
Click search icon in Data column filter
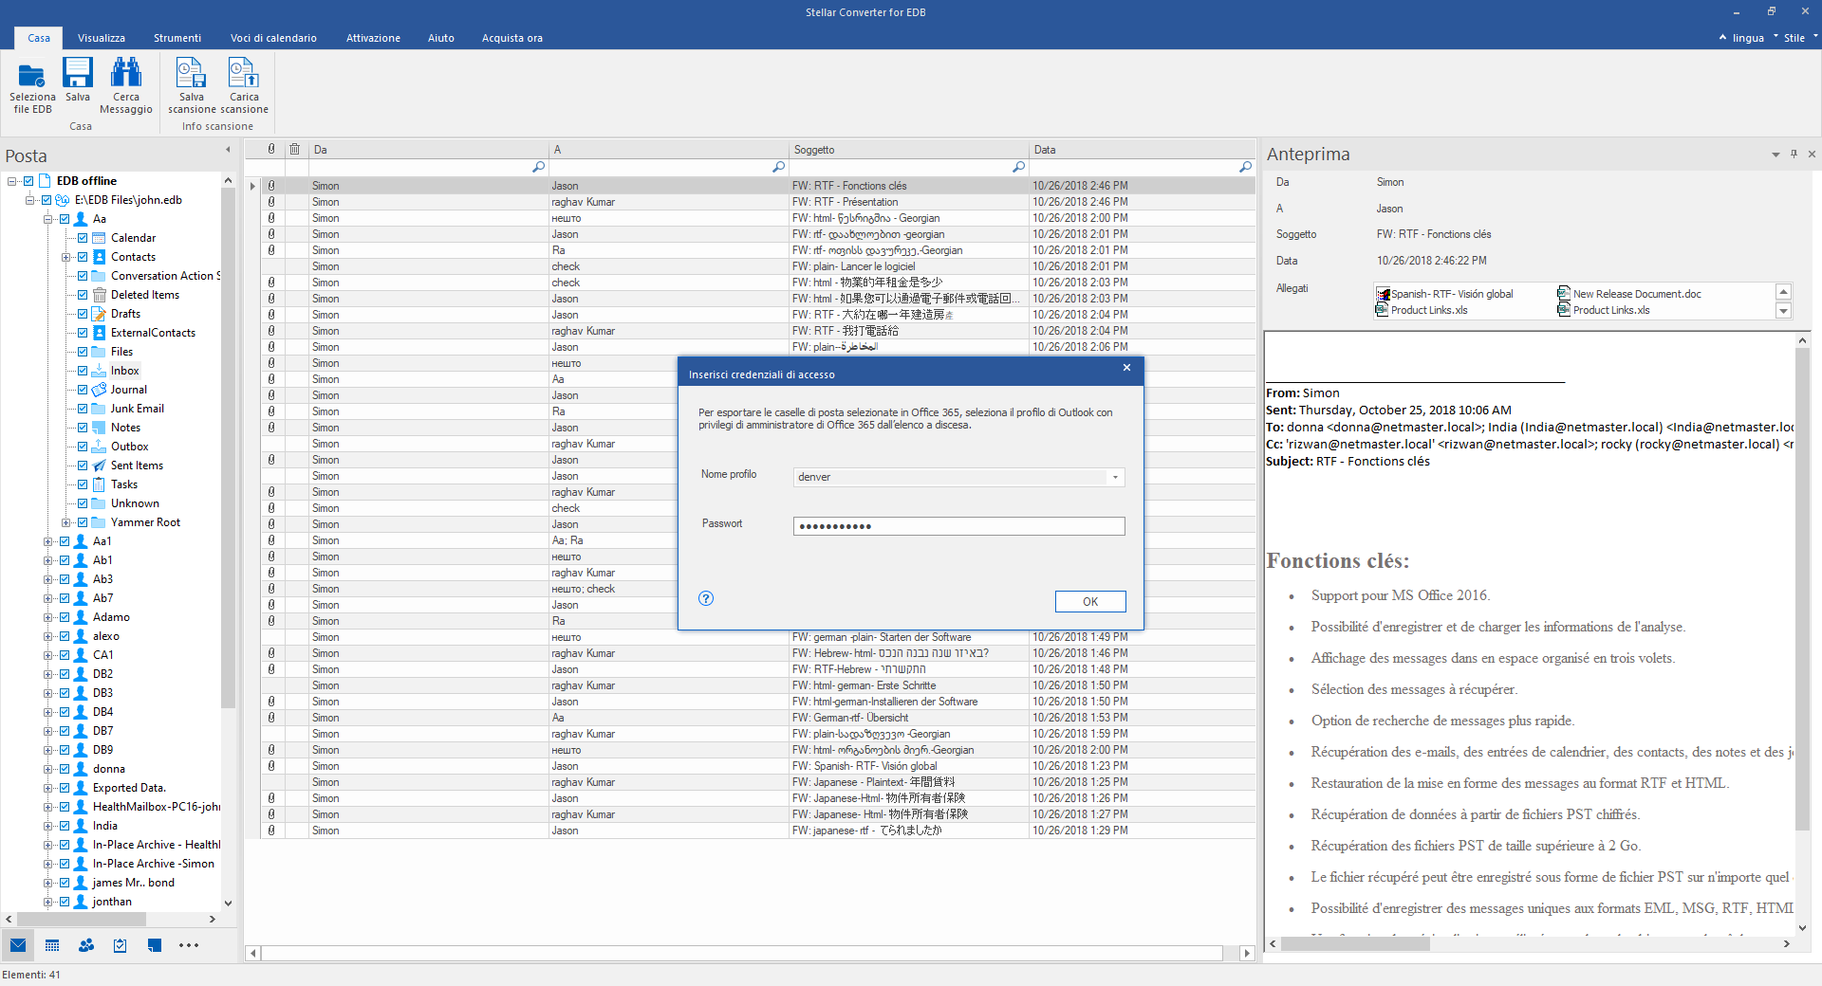tap(1245, 167)
